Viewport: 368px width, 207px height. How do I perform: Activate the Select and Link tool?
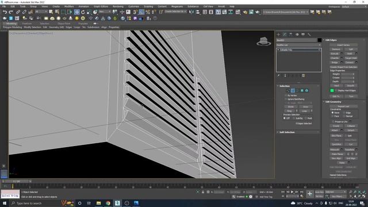pyautogui.click(x=18, y=12)
